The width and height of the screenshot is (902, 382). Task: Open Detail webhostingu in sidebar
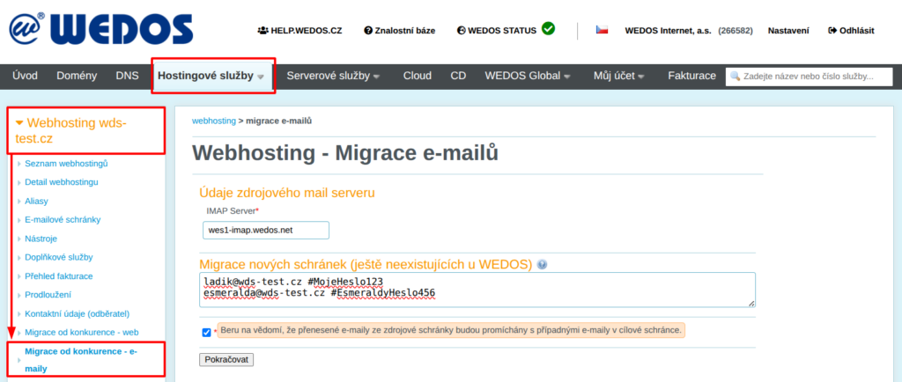(62, 182)
